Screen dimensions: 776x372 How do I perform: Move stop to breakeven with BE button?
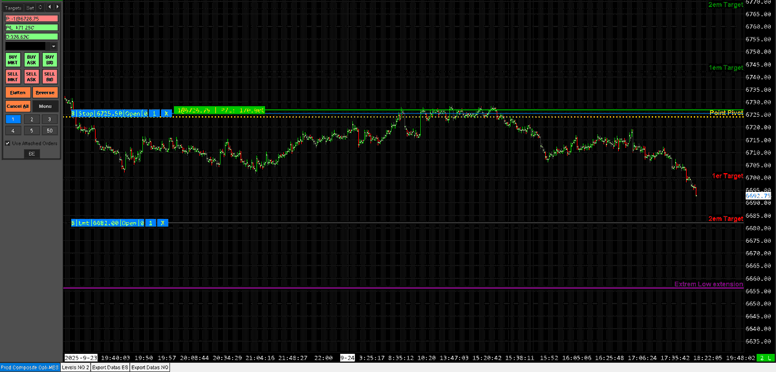click(32, 153)
